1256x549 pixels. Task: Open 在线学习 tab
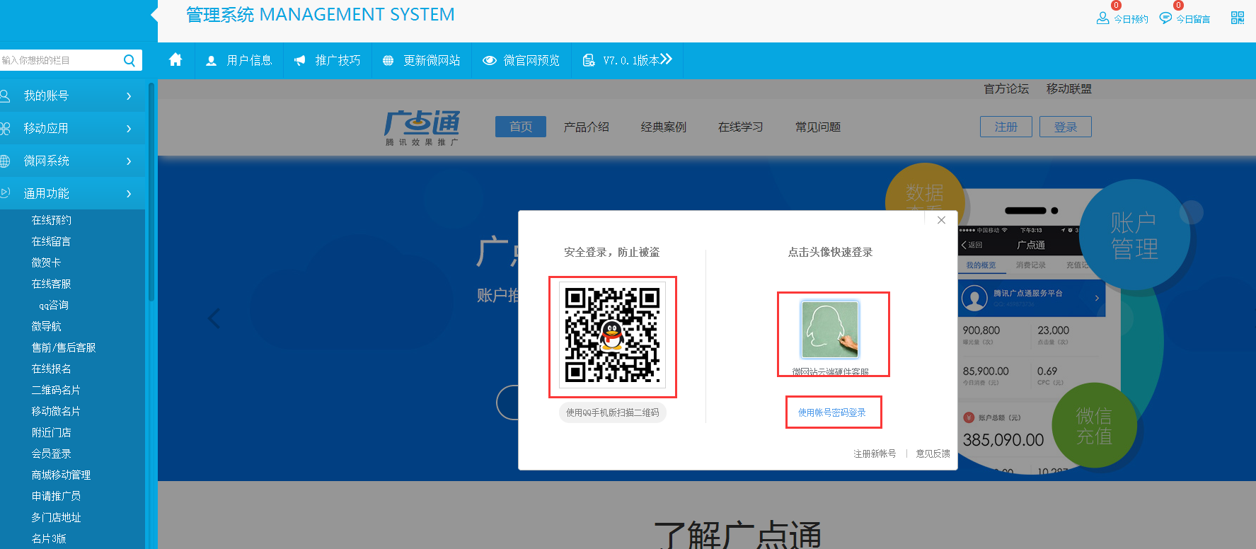(741, 127)
